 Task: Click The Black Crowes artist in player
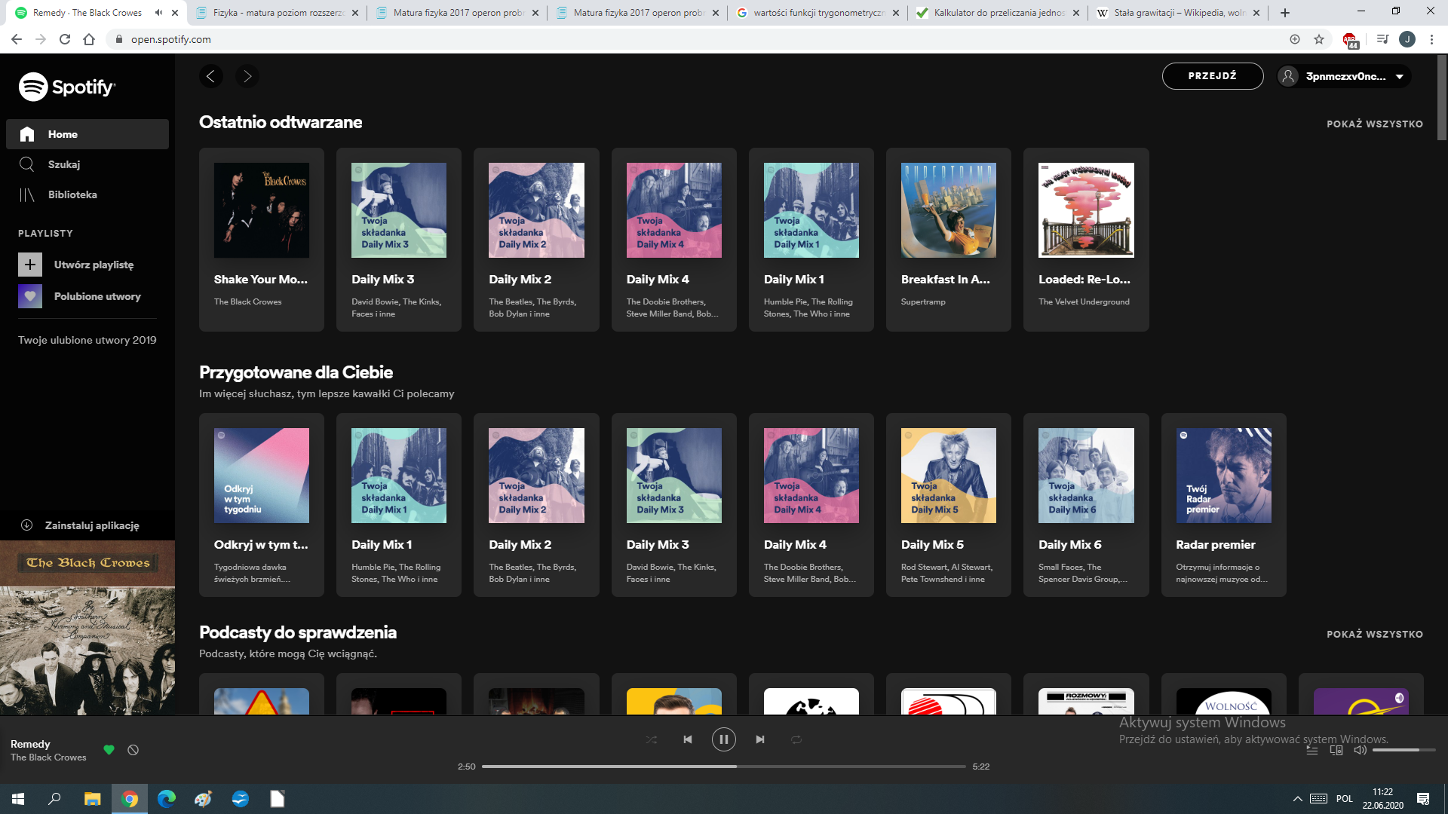coord(48,757)
